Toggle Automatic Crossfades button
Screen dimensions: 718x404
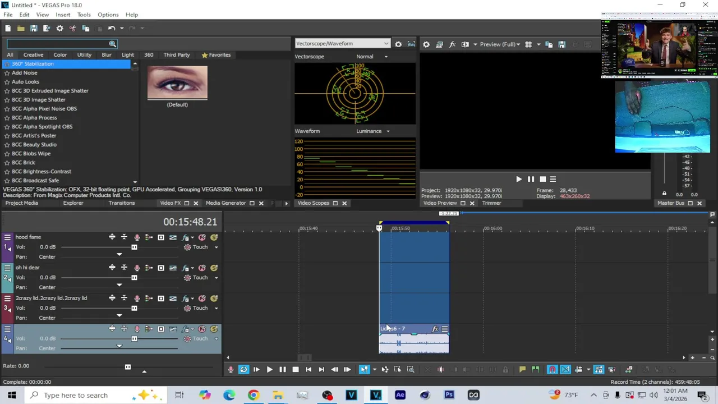pyautogui.click(x=565, y=369)
